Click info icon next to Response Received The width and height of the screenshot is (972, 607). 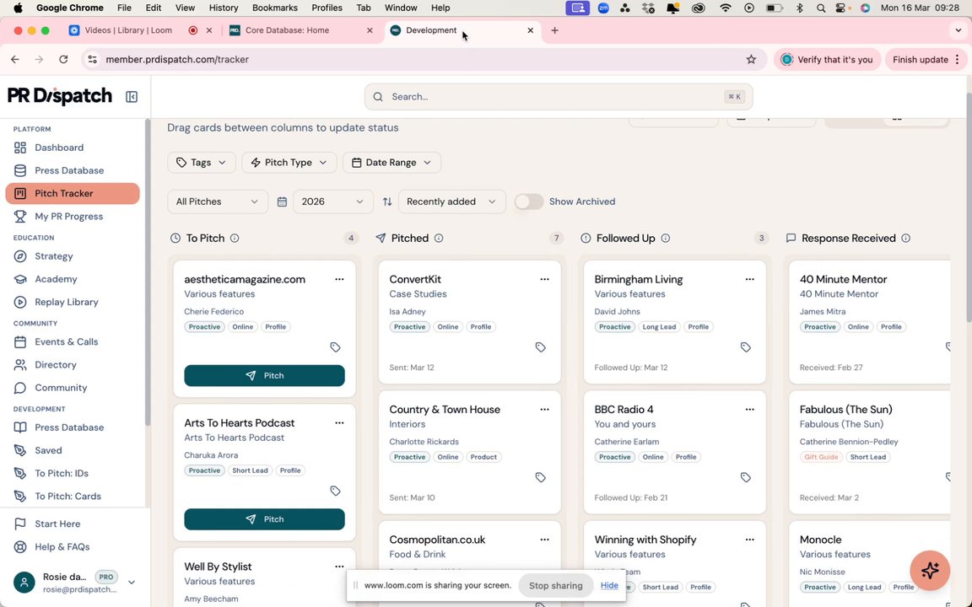point(906,239)
